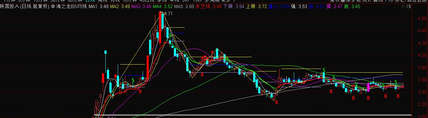Image resolution: width=428 pixels, height=118 pixels.
Task: Click the green 底: 3.45 label
Action: pyautogui.click(x=352, y=6)
